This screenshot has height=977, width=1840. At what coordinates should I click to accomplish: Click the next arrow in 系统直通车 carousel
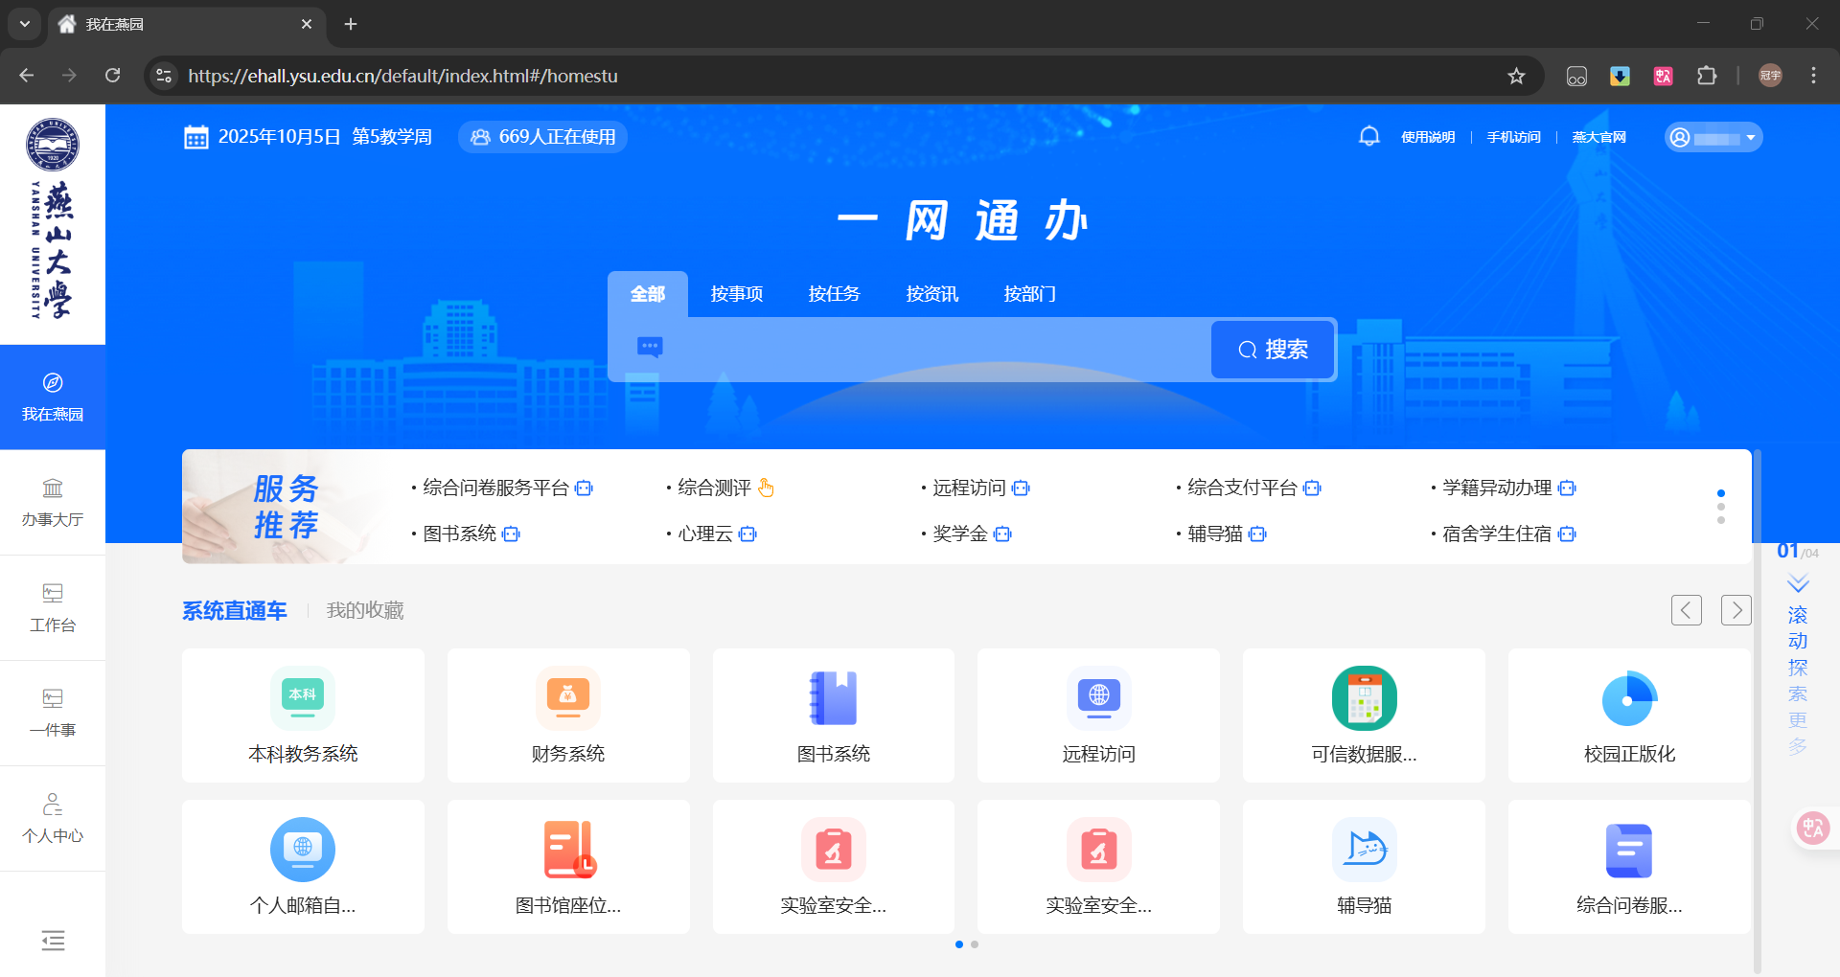pos(1736,610)
